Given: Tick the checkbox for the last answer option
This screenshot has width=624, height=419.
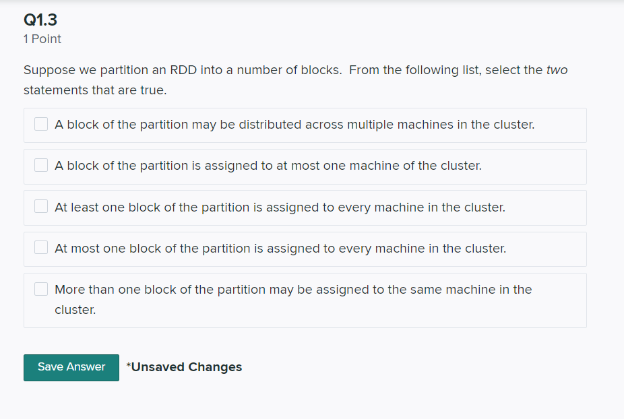Looking at the screenshot, I should pyautogui.click(x=41, y=288).
